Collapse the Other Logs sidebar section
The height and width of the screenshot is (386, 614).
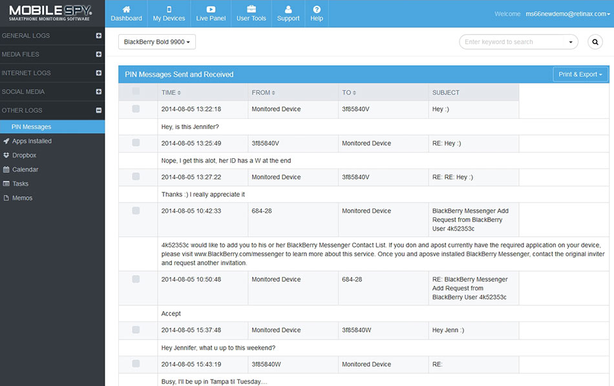99,110
